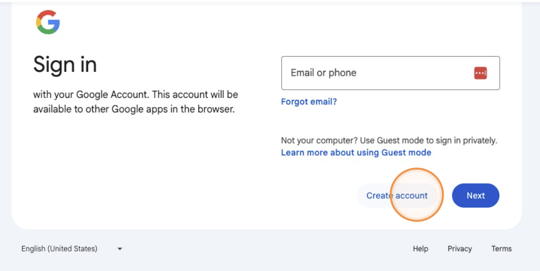The height and width of the screenshot is (271, 540).
Task: Click the "Email or phone" placeholder label
Action: click(323, 73)
